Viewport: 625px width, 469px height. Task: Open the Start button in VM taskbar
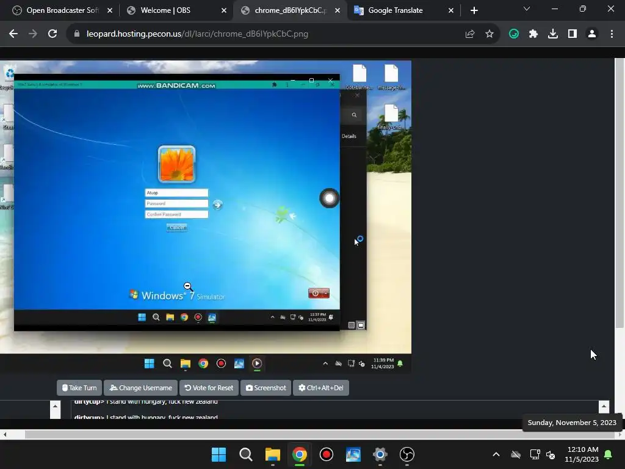click(x=149, y=363)
